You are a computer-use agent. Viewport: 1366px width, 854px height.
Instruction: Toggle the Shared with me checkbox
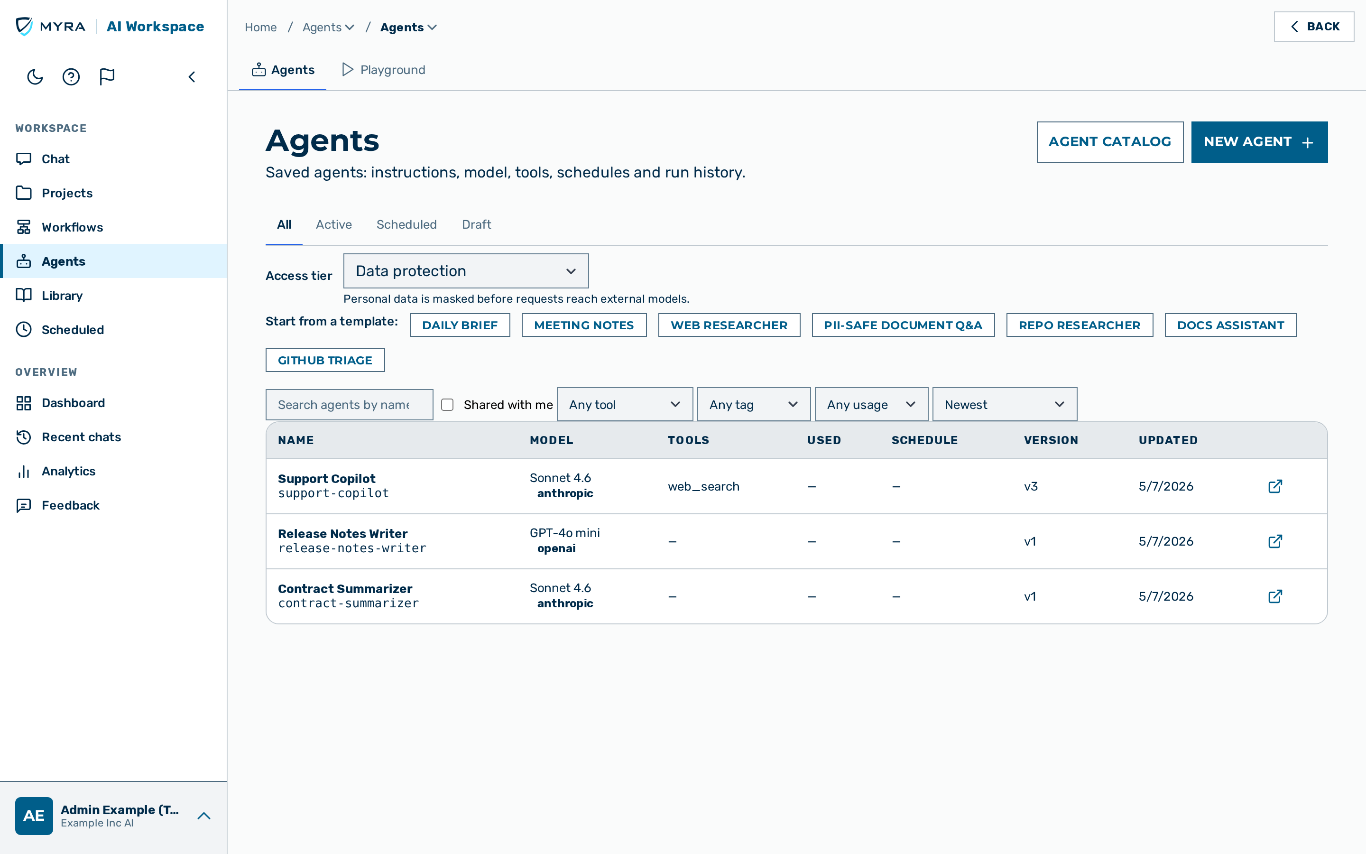click(447, 404)
